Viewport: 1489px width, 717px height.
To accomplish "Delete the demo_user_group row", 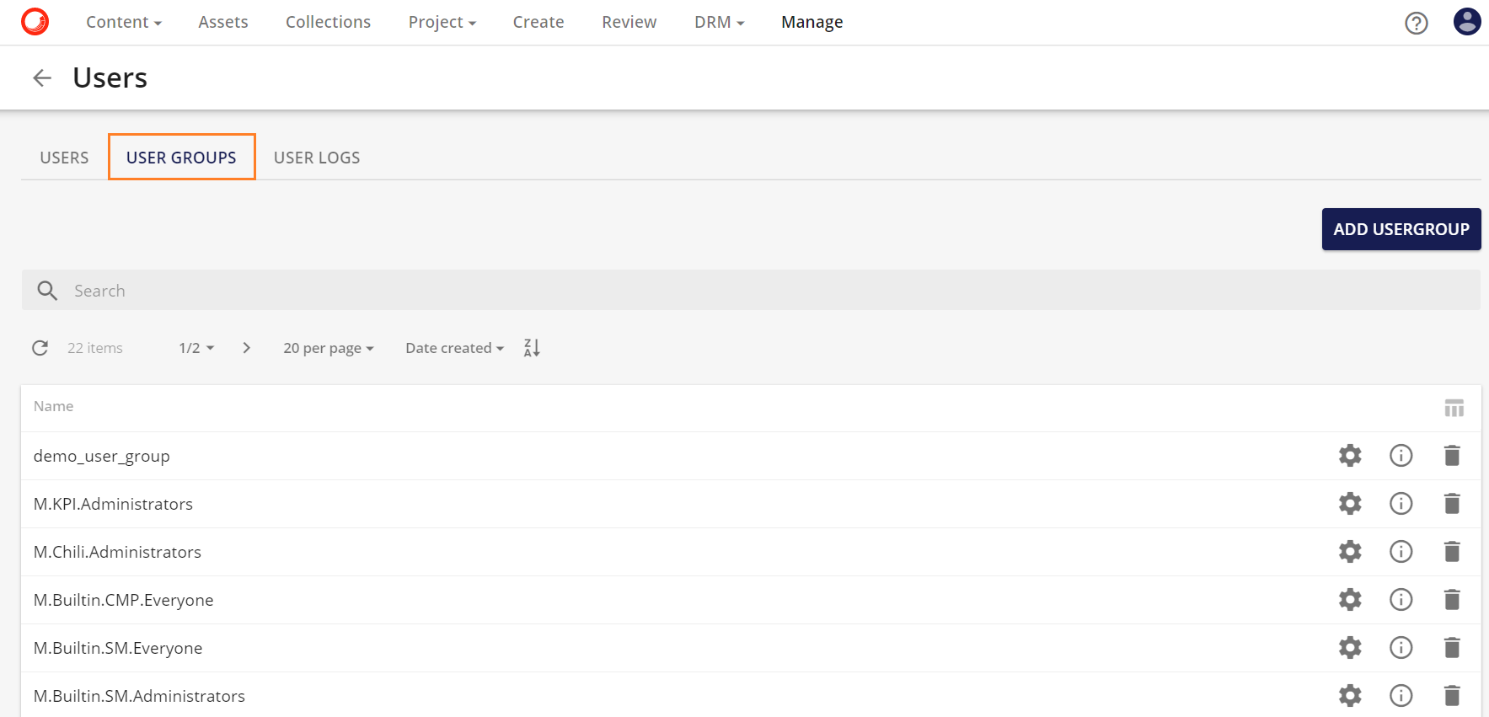I will 1452,456.
